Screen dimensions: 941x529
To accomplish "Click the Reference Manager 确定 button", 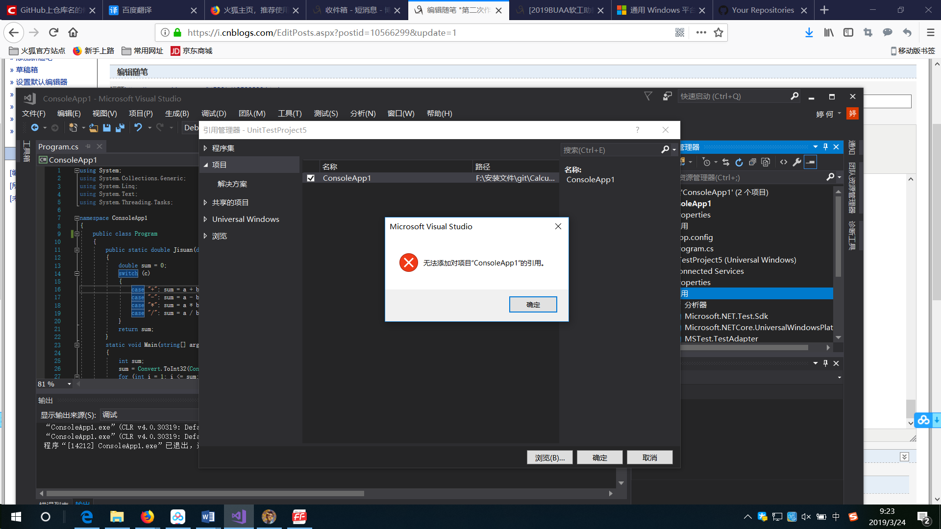I will (x=600, y=457).
